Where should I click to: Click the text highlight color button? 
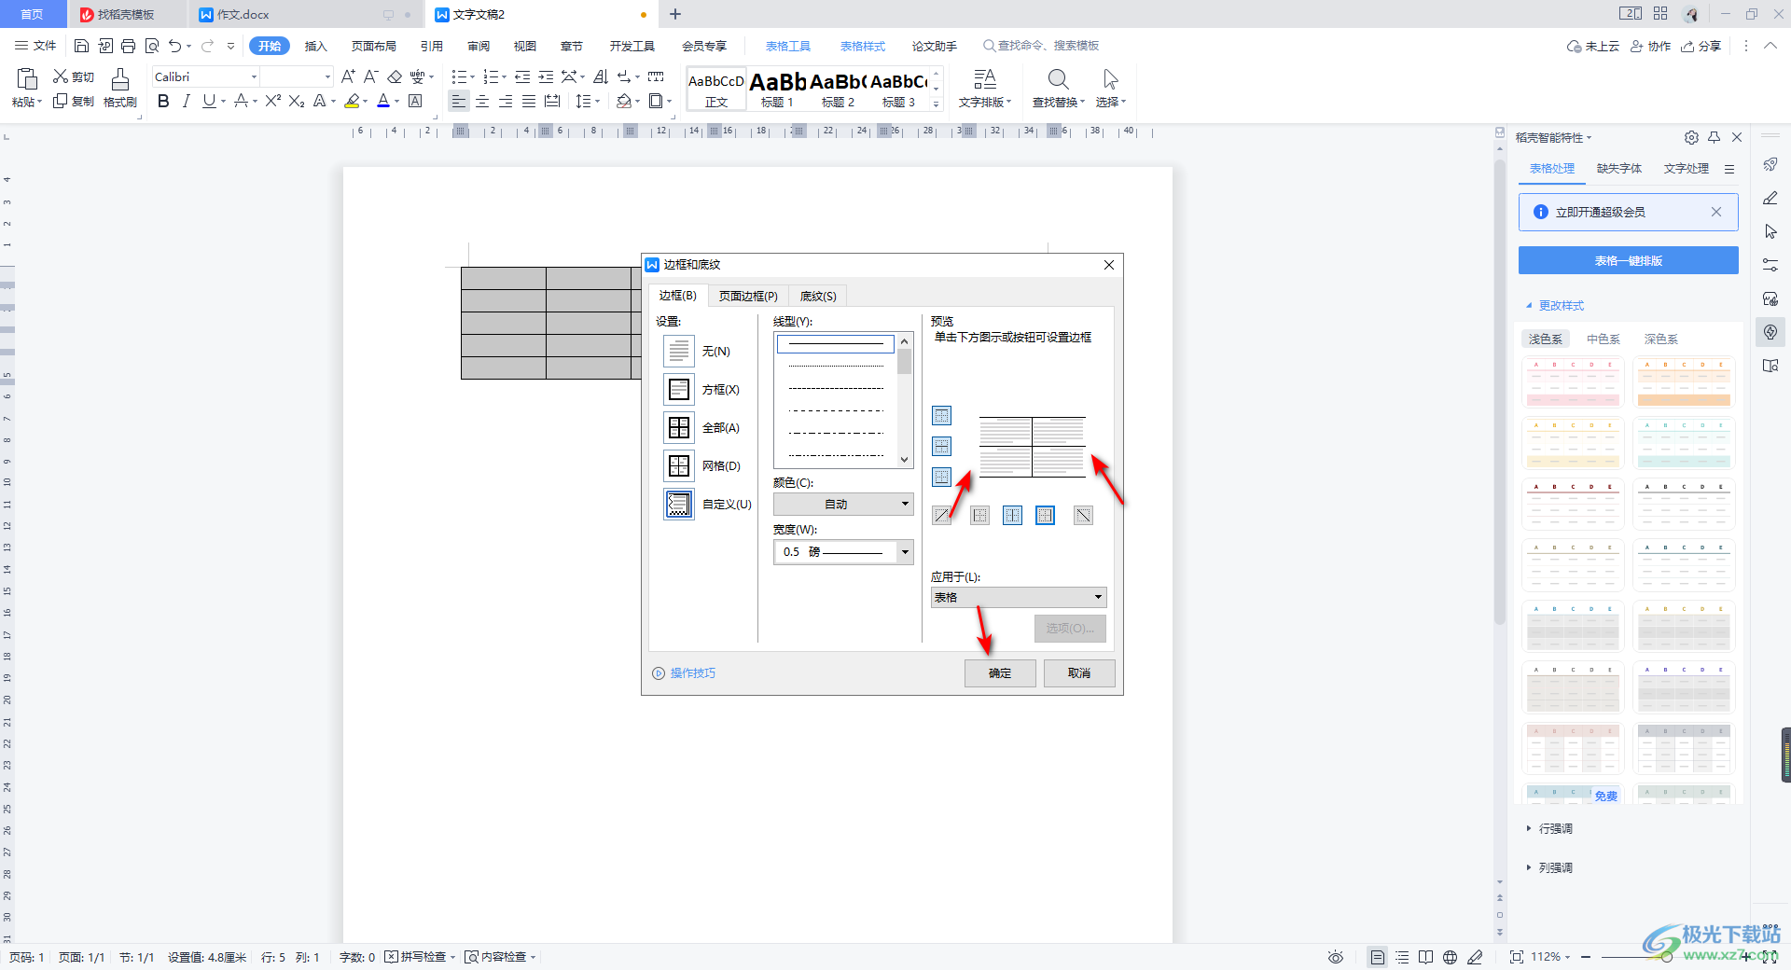352,102
